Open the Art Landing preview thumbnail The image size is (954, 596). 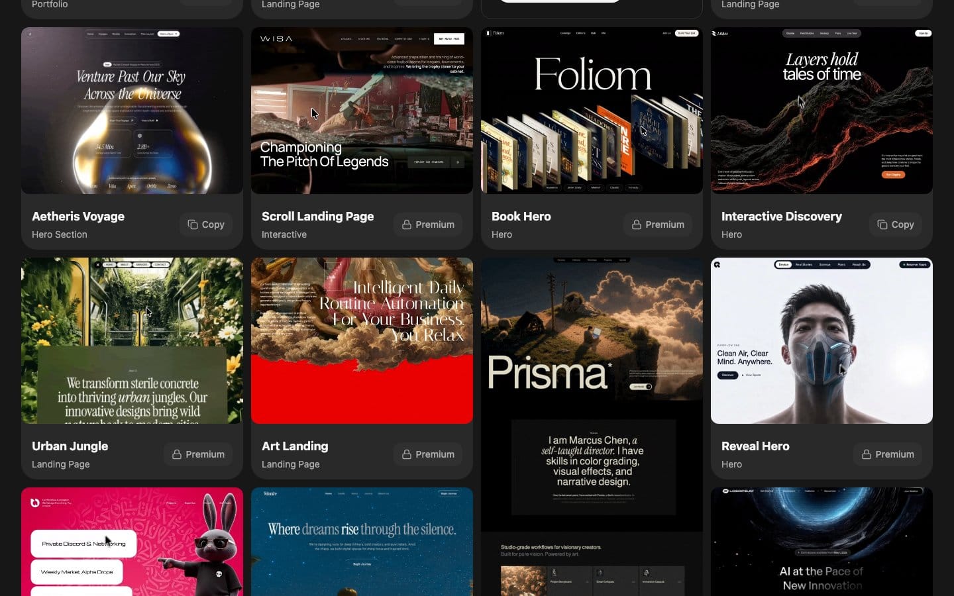coord(362,340)
